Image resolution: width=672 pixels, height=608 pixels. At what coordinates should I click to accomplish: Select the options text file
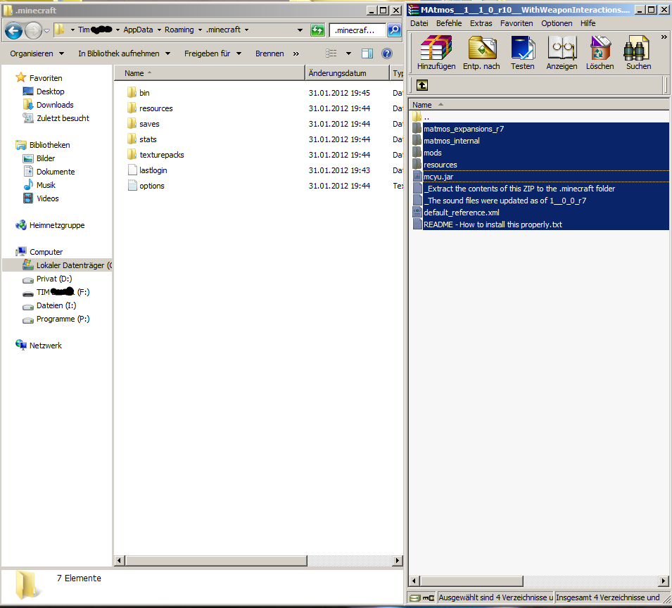click(146, 186)
